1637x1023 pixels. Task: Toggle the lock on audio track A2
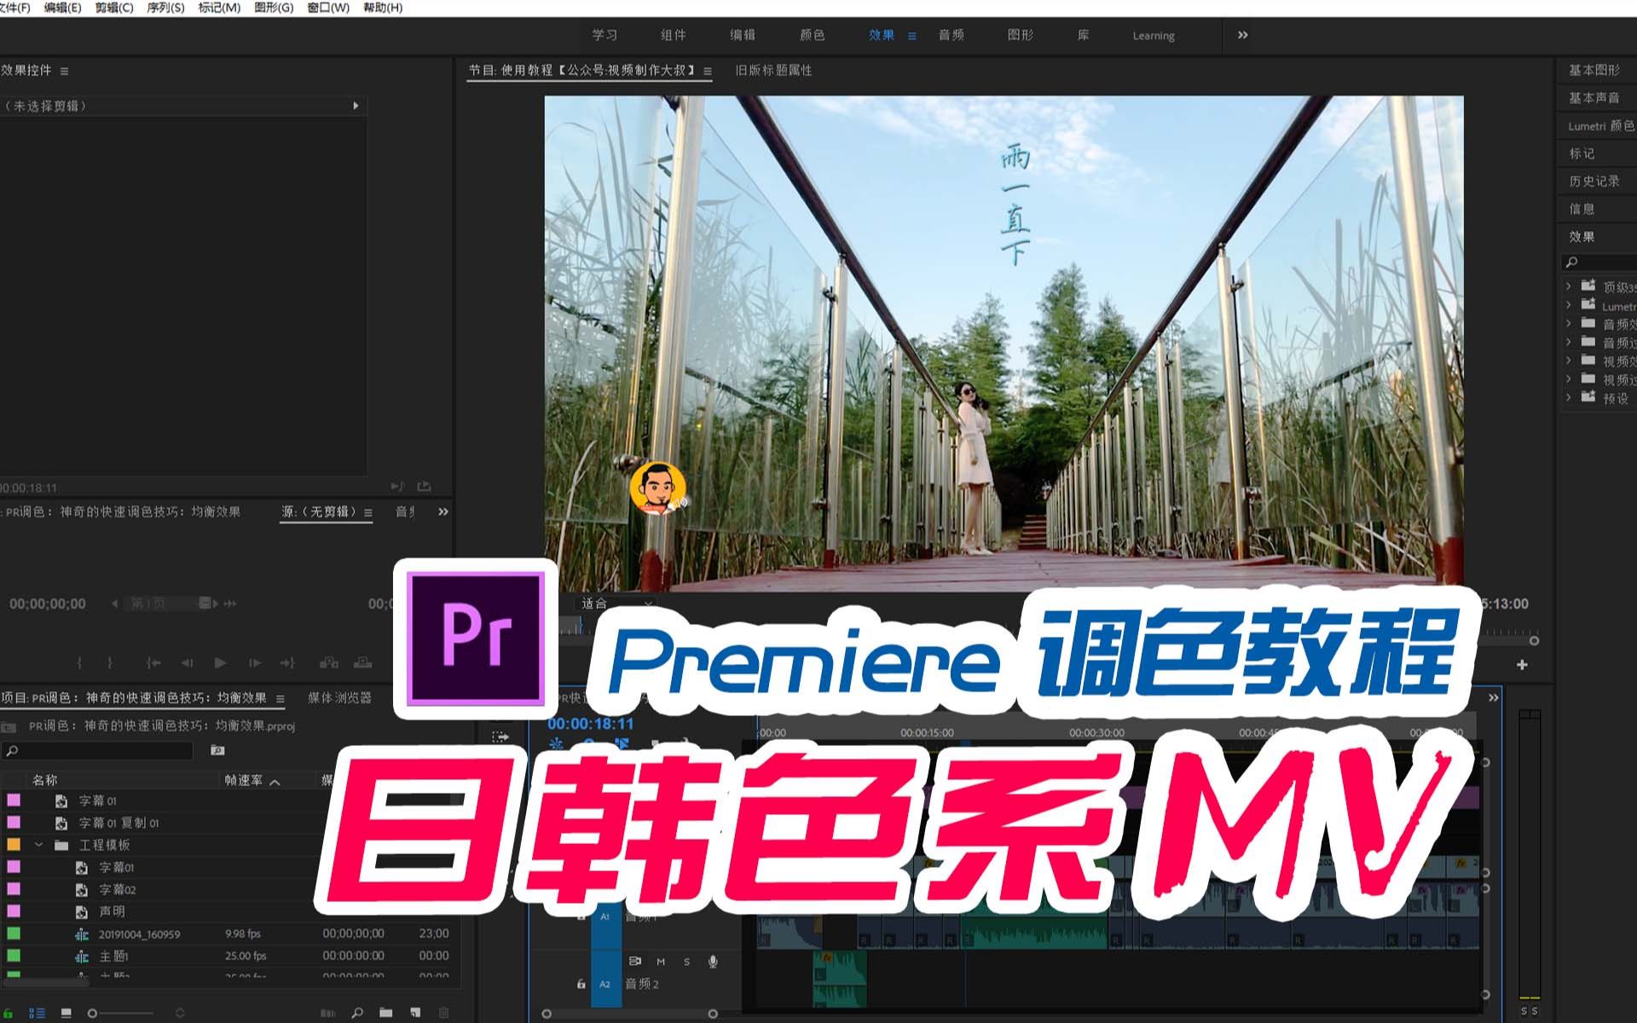click(x=581, y=984)
